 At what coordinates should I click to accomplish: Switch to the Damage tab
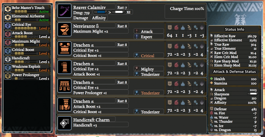point(81,18)
